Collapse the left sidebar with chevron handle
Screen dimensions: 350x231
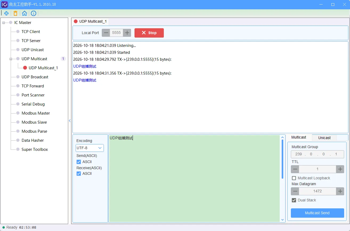pyautogui.click(x=70, y=121)
